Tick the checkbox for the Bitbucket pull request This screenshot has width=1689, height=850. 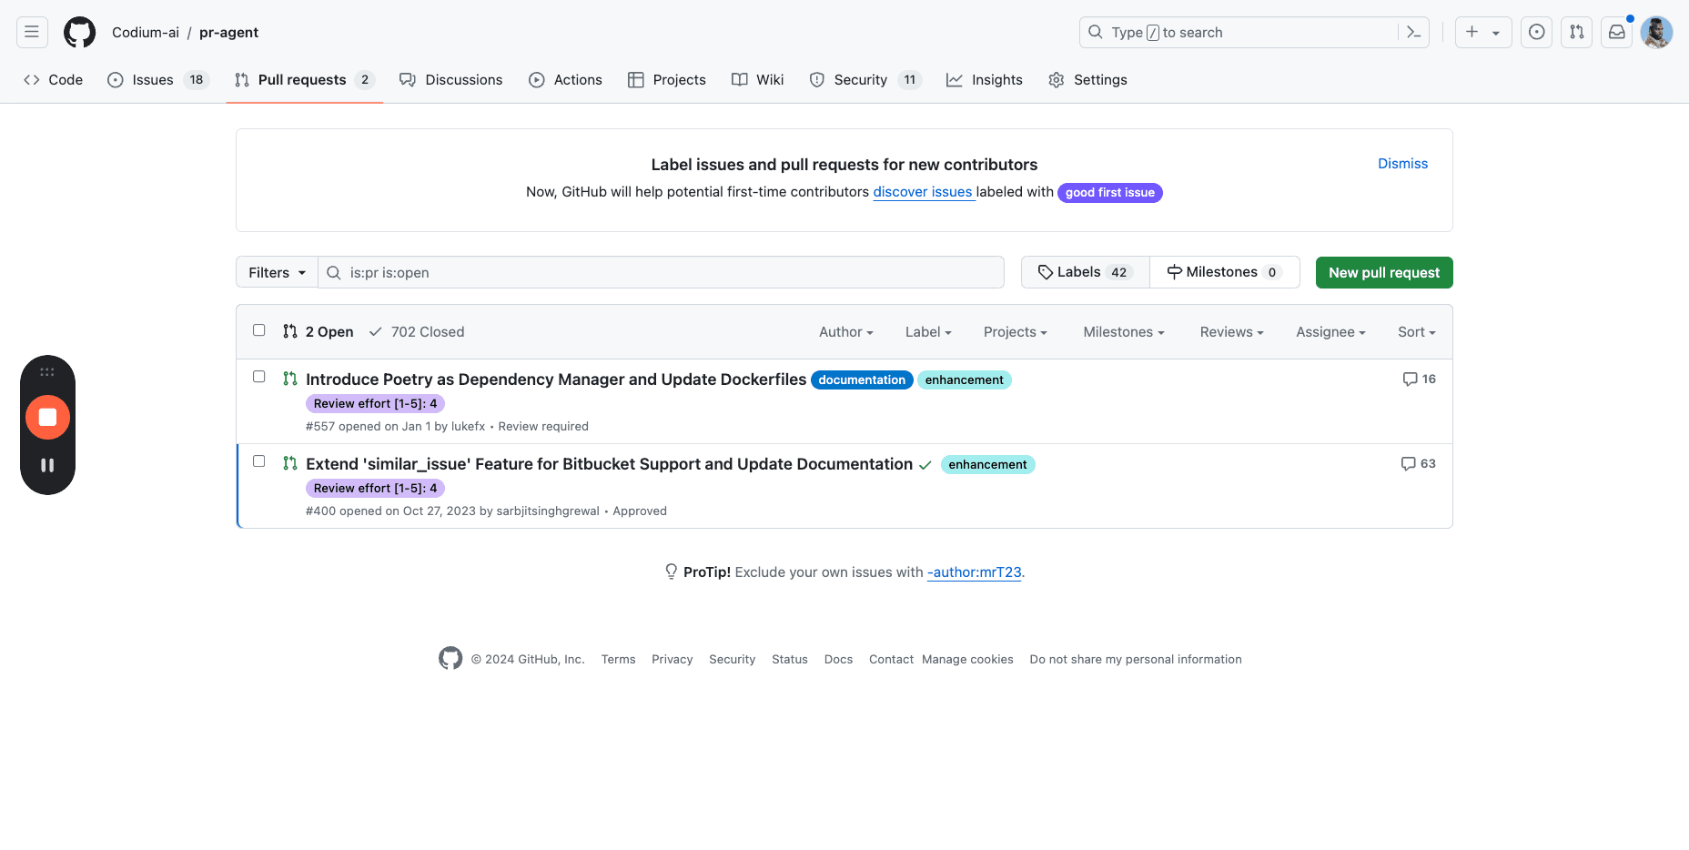pos(259,461)
